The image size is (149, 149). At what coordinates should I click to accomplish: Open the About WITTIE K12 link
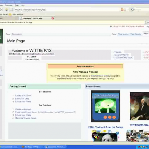click(x=121, y=55)
